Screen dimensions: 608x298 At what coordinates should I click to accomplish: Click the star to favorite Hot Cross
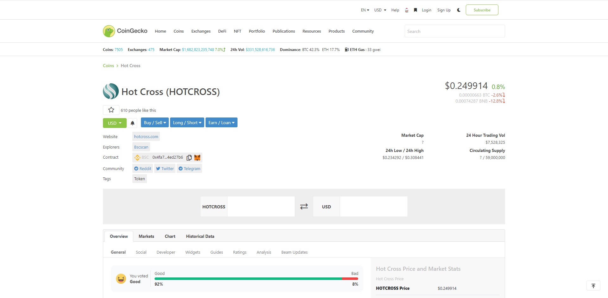pyautogui.click(x=111, y=110)
